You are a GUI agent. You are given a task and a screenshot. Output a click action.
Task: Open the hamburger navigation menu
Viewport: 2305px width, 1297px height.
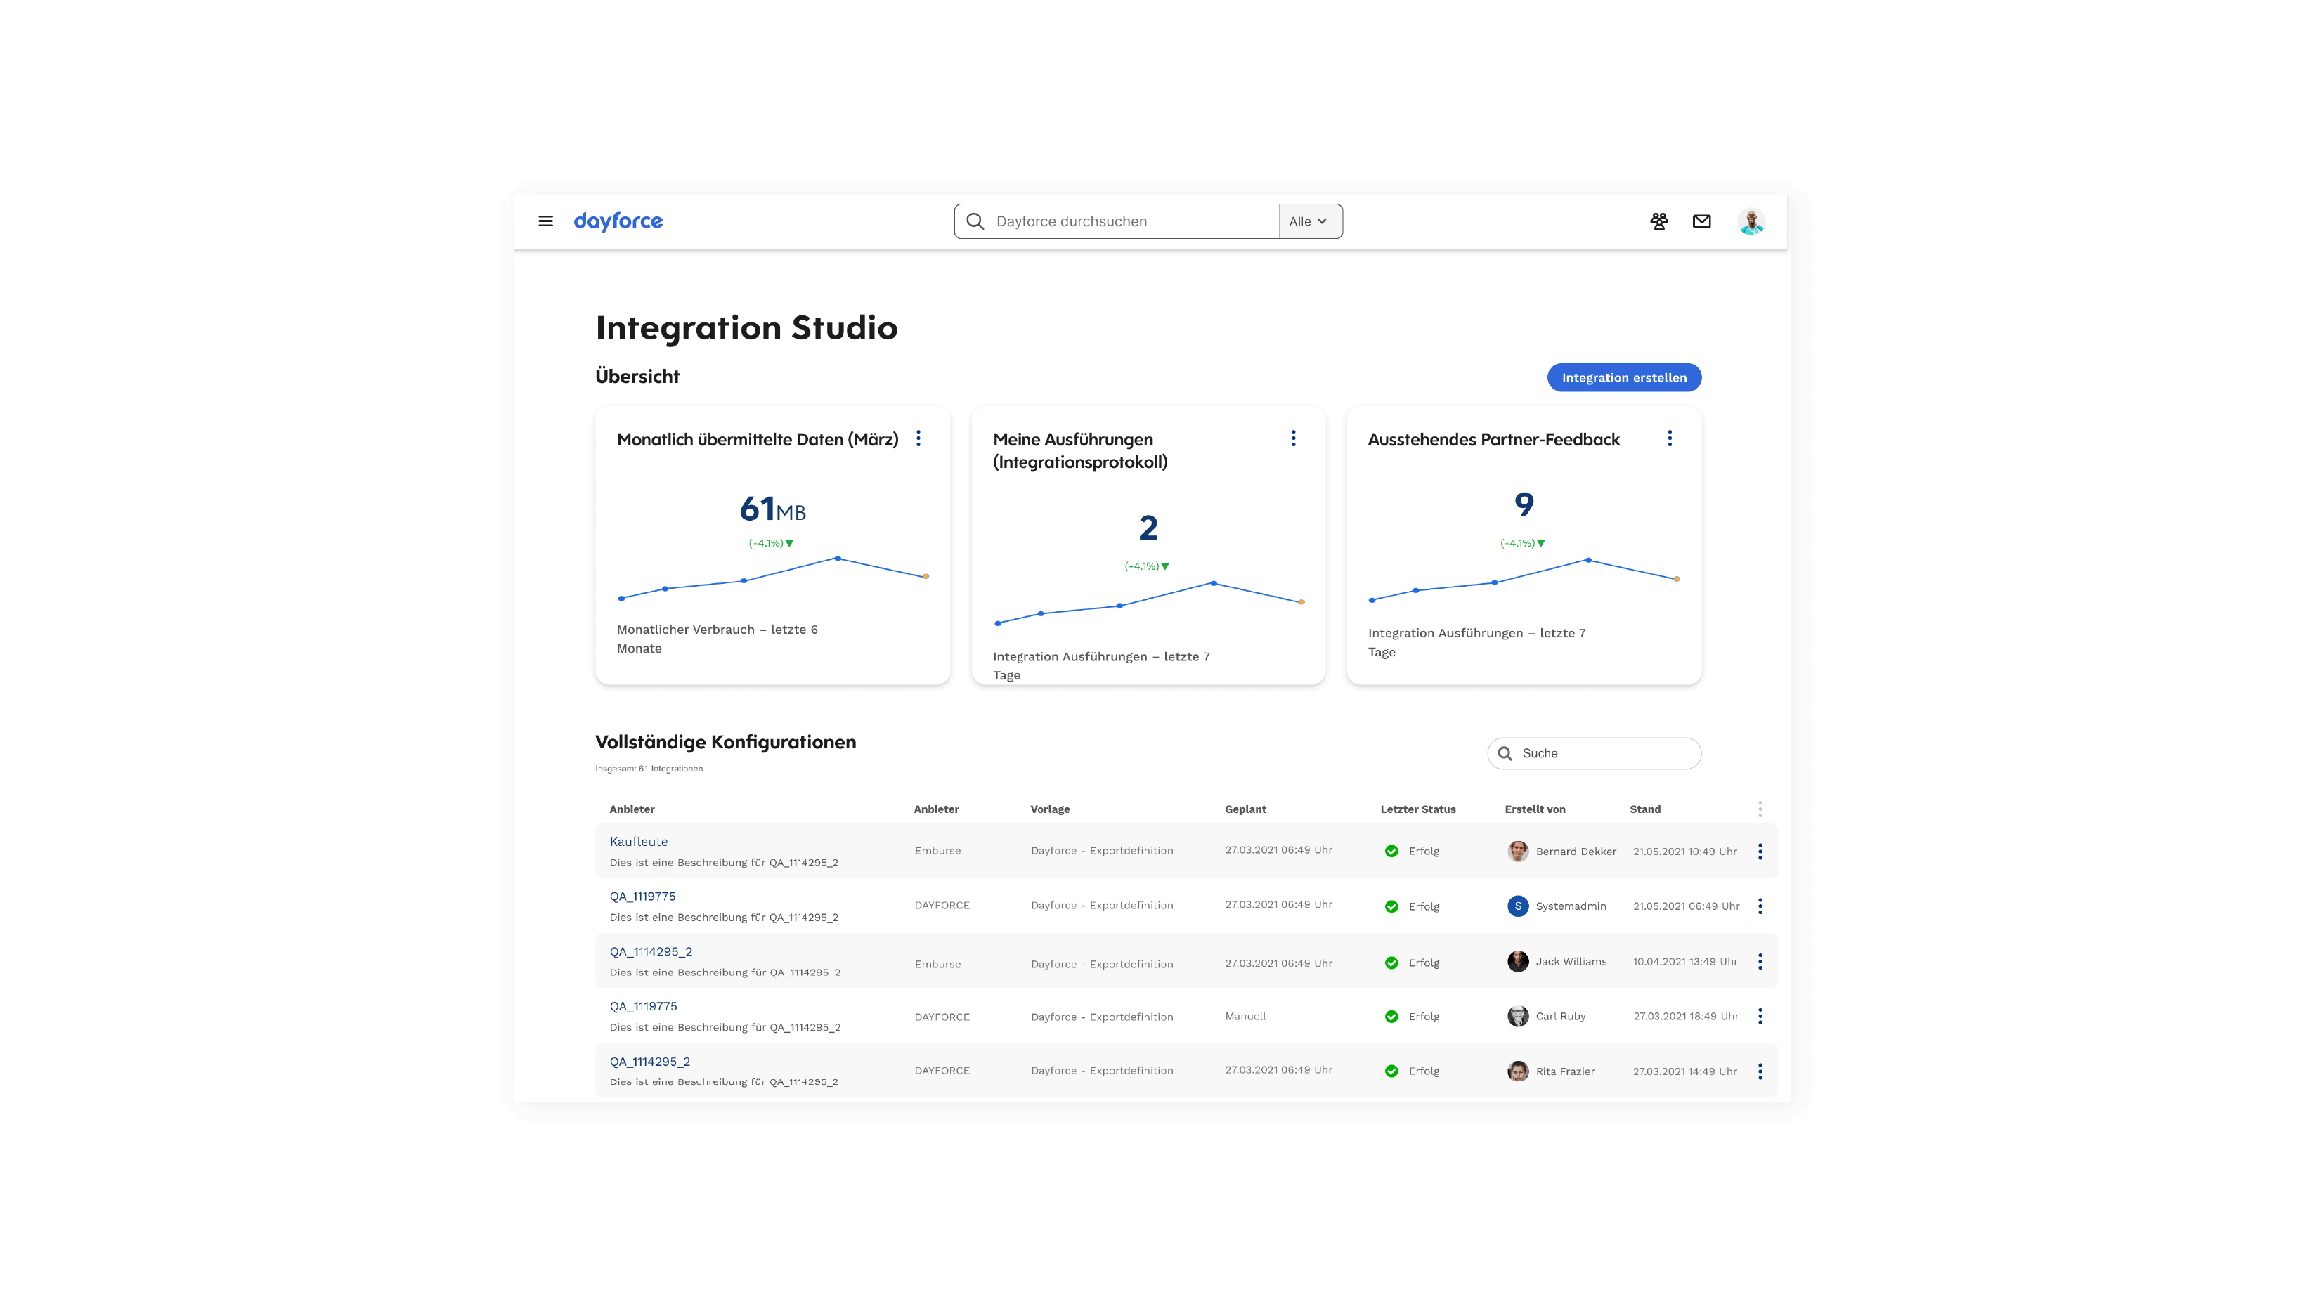point(545,221)
